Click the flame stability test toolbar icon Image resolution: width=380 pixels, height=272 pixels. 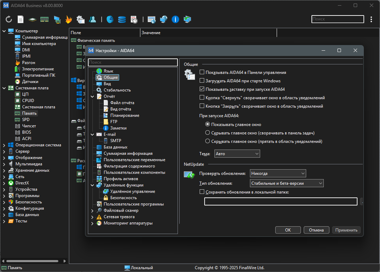69,19
